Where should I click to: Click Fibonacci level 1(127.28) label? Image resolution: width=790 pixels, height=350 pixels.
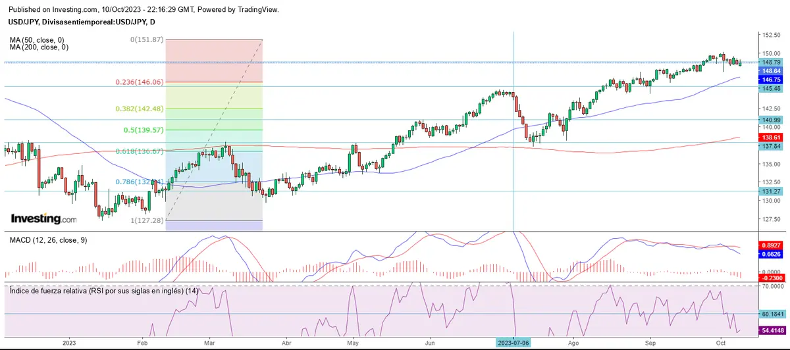point(147,220)
